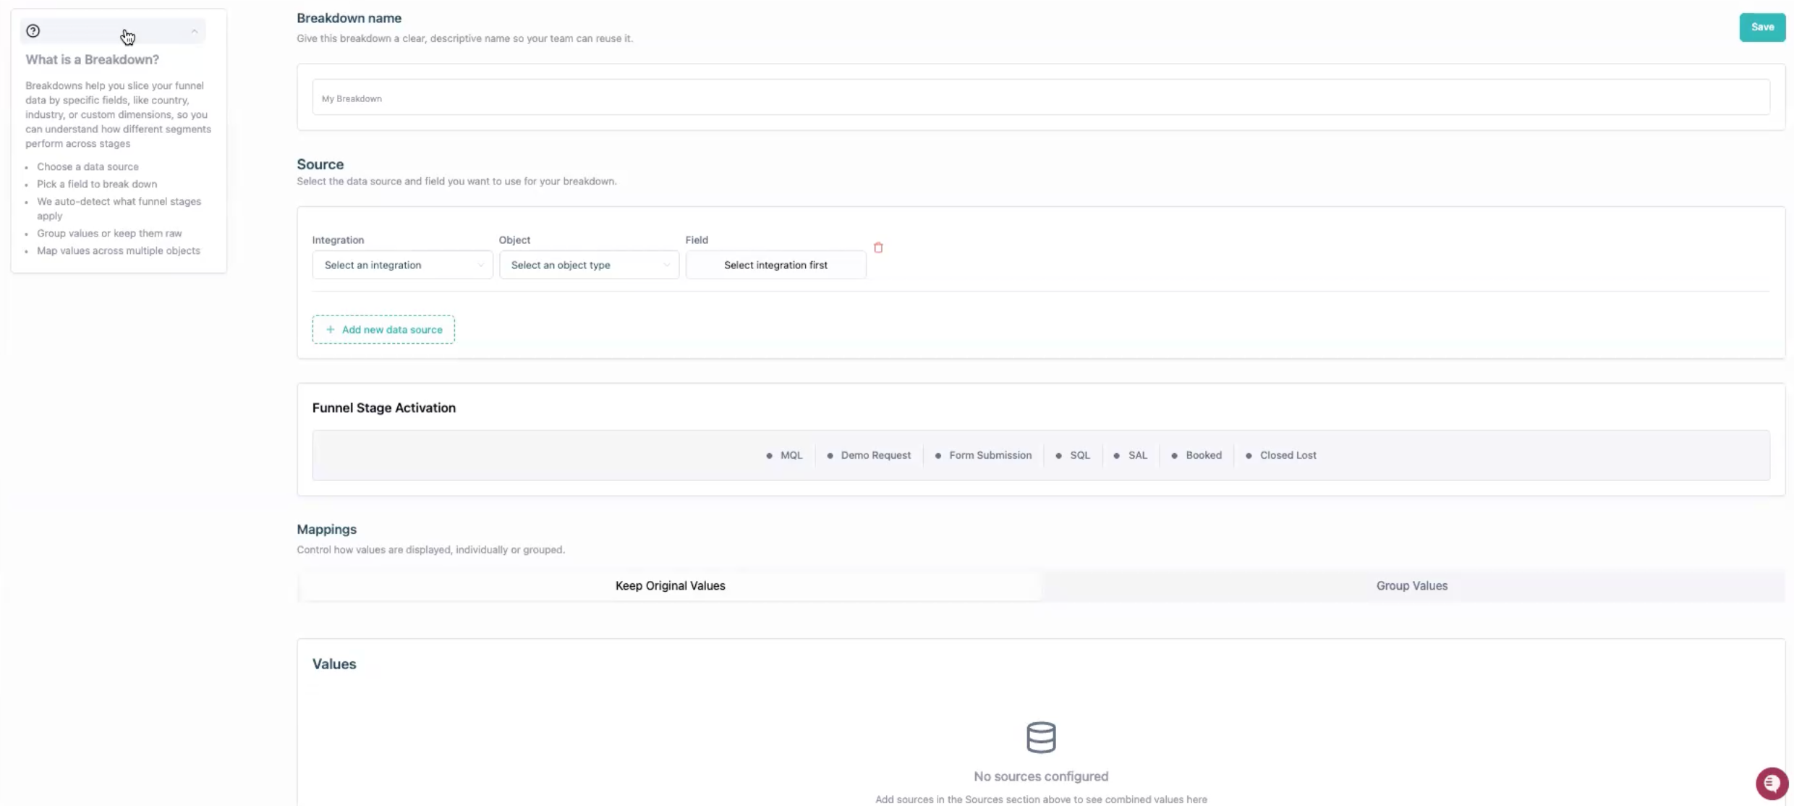Select the Closed Lost funnel stage chip
1794x806 pixels.
pyautogui.click(x=1280, y=455)
